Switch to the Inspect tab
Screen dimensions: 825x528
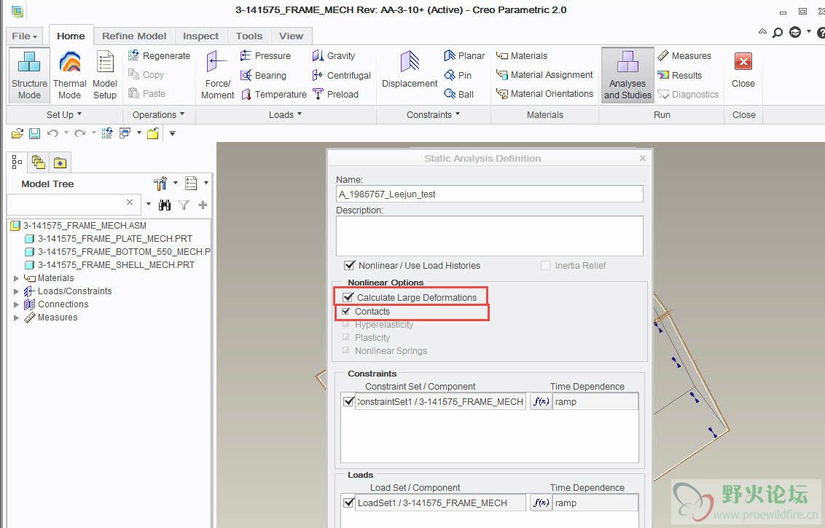[x=200, y=36]
